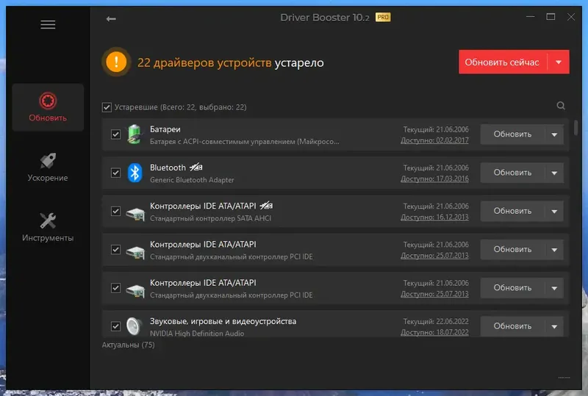Open dropdown next to Обновить сейчас
Screen dimensions: 588x396
(559, 62)
